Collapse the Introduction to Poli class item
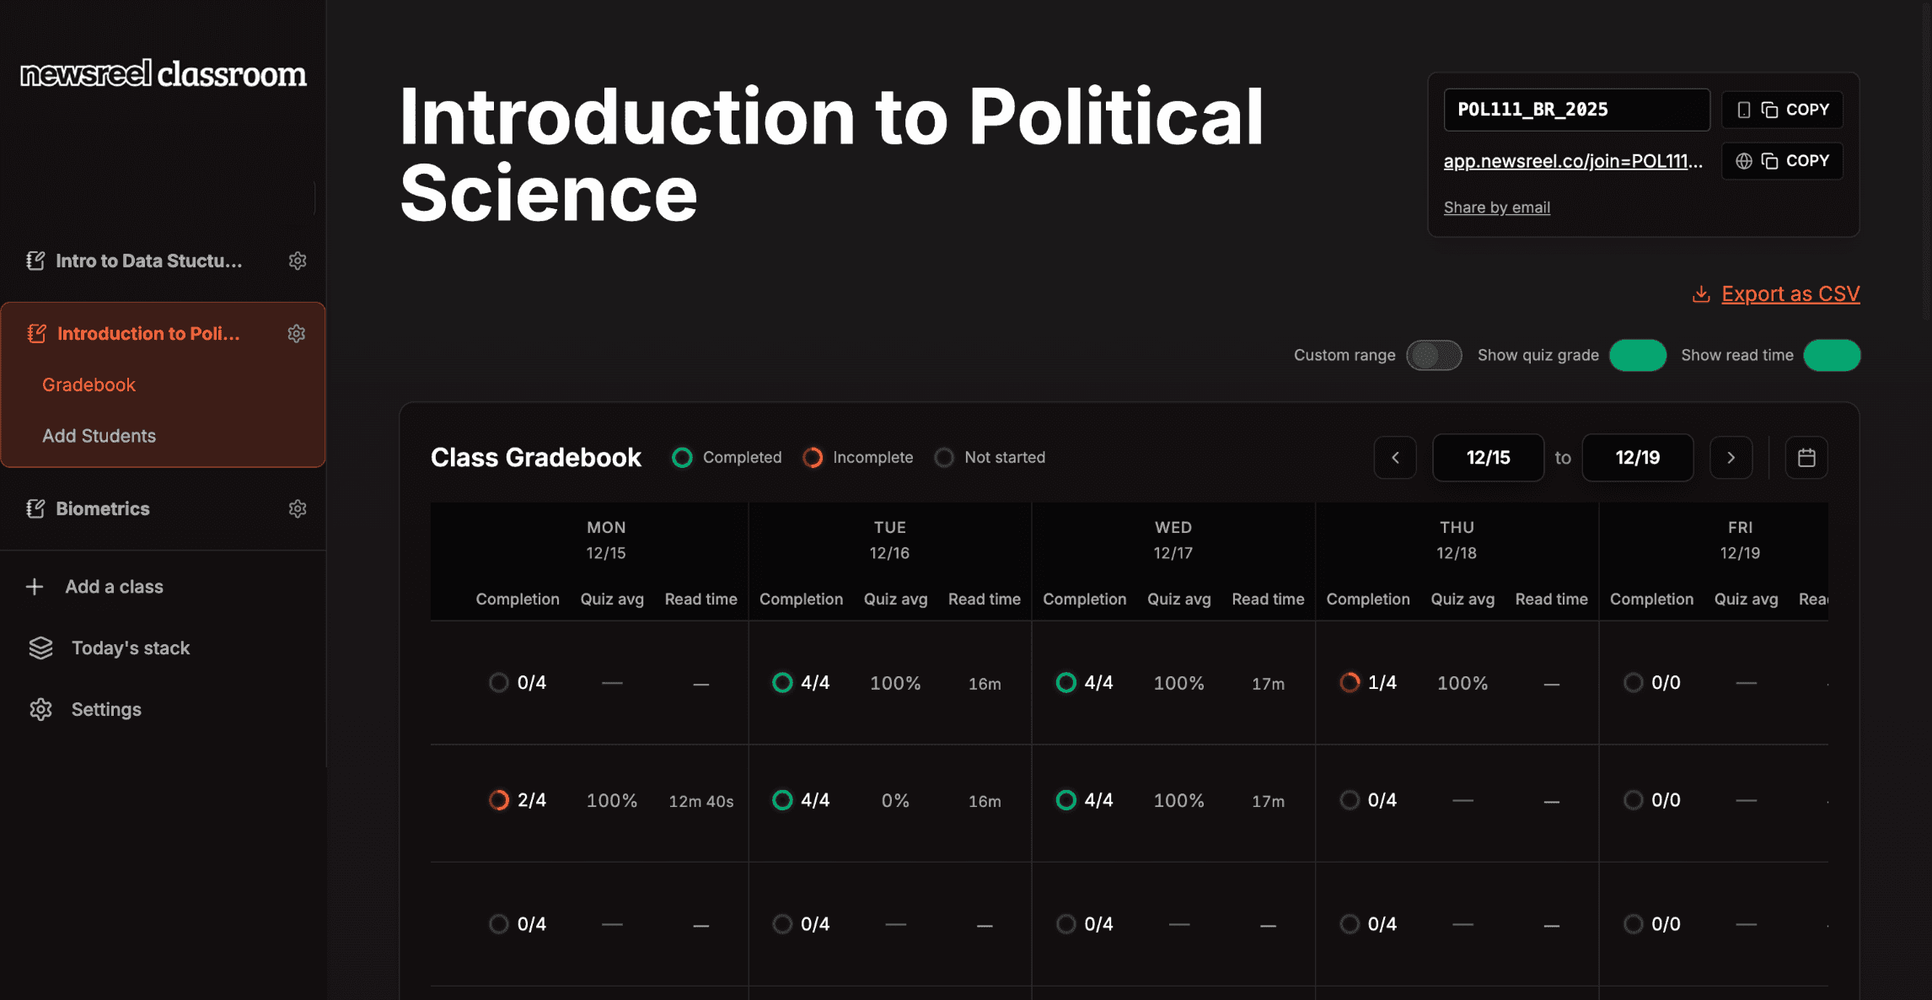Viewport: 1932px width, 1000px height. pos(148,334)
